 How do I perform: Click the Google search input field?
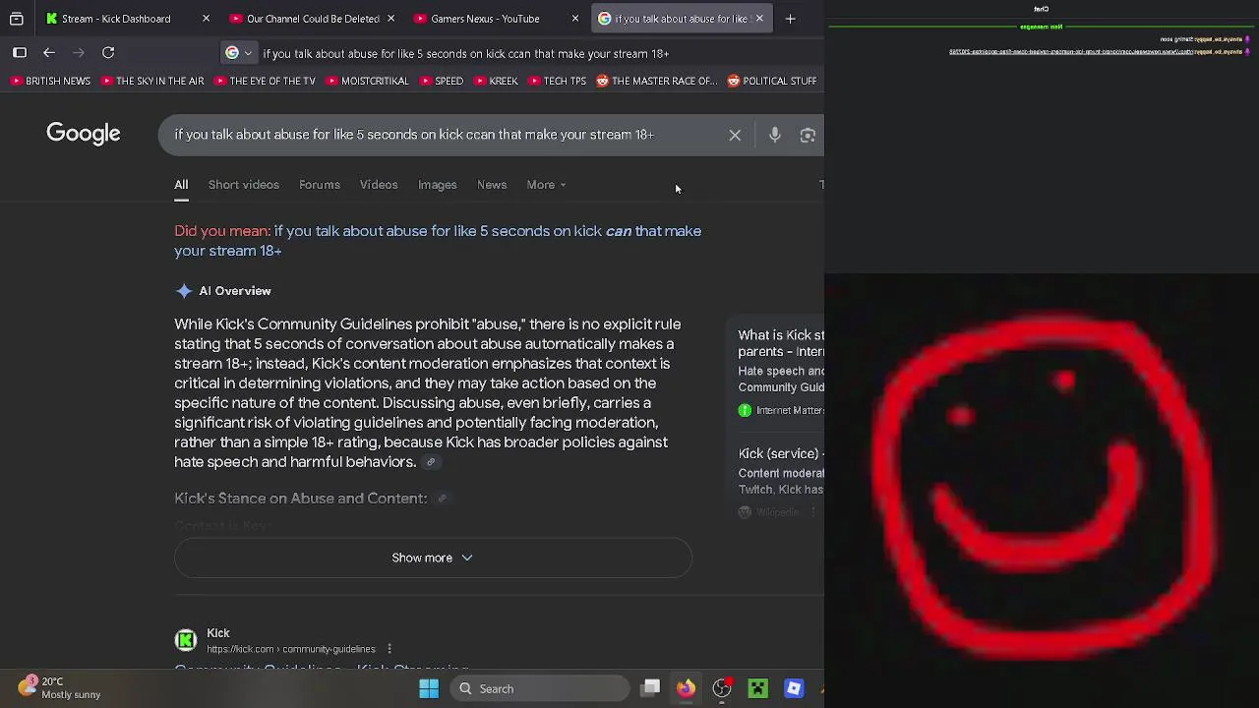413,135
